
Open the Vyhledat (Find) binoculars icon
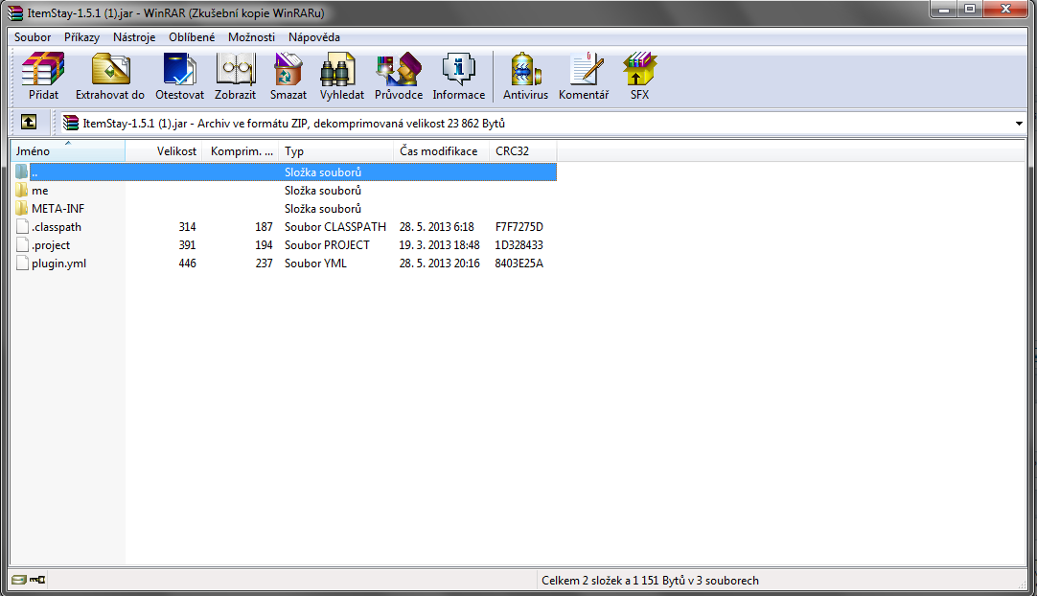tap(338, 69)
